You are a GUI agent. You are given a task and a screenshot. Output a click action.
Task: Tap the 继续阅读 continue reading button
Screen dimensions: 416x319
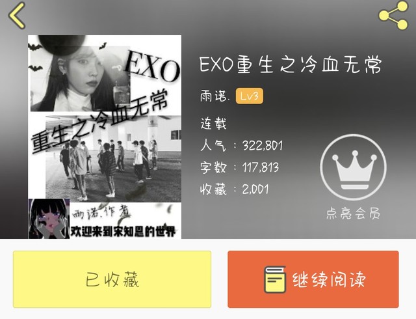point(313,279)
